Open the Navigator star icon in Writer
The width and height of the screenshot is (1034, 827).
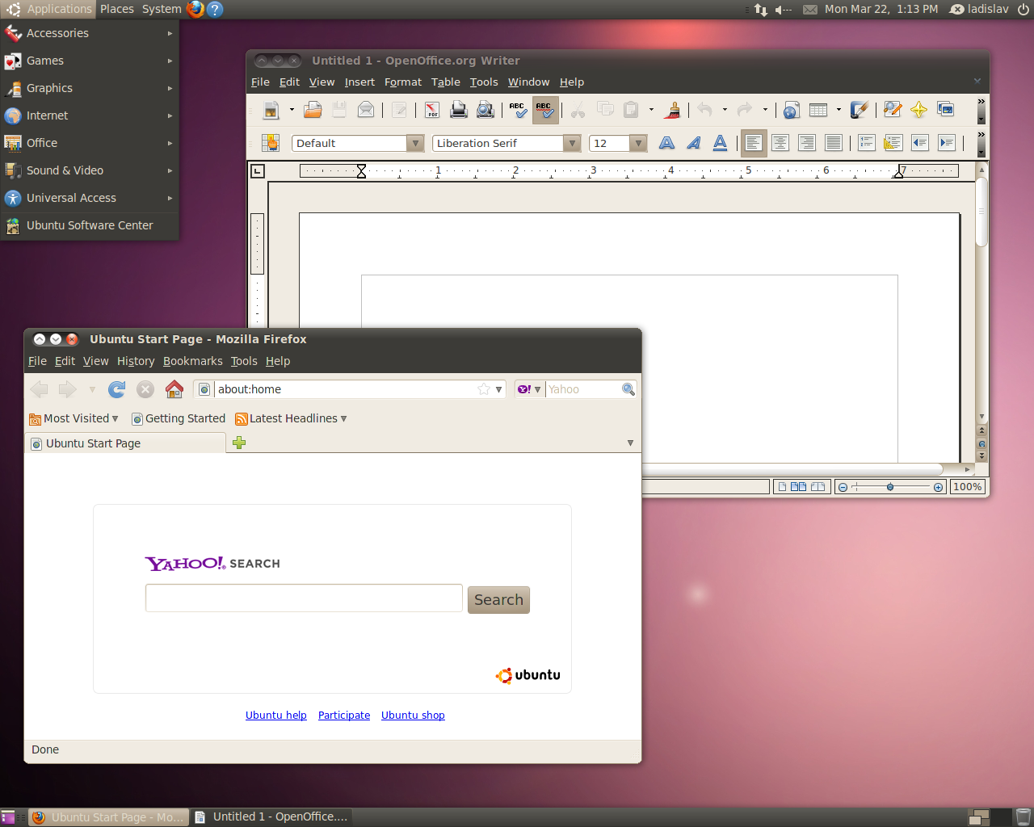click(918, 110)
